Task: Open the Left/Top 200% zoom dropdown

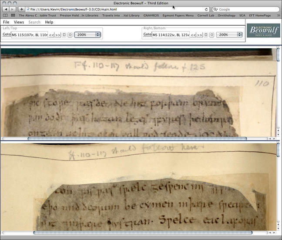Action: (x=88, y=34)
